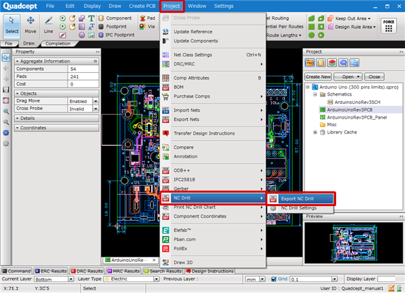Open Elefab submenu
The image size is (405, 293).
[213, 230]
